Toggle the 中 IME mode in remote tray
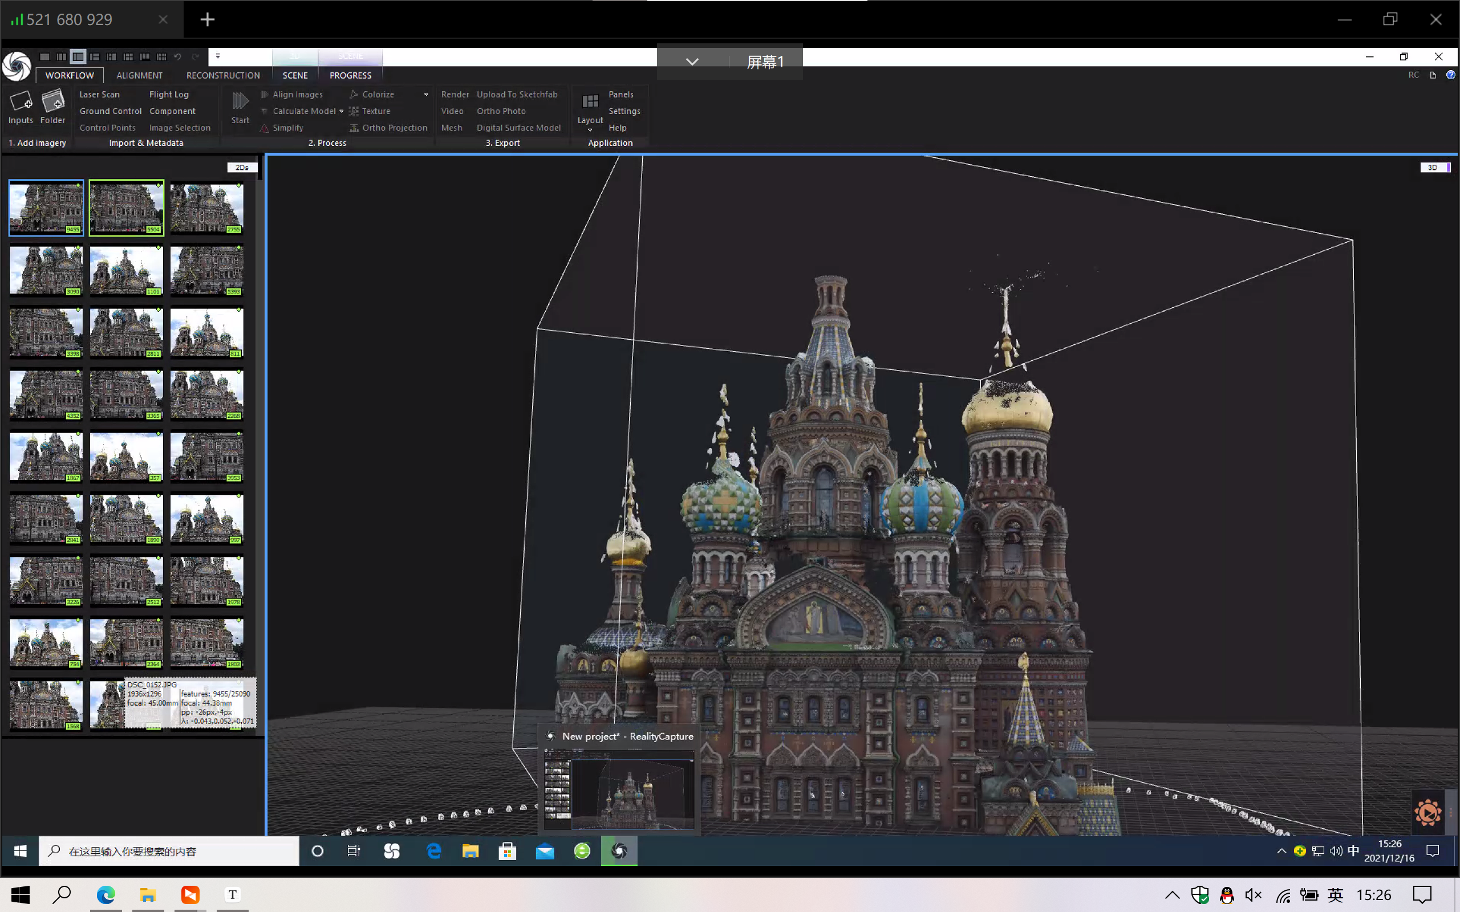 [x=1353, y=850]
